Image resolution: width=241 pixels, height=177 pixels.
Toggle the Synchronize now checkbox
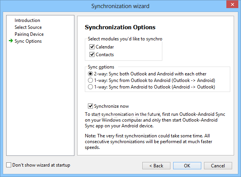point(90,106)
